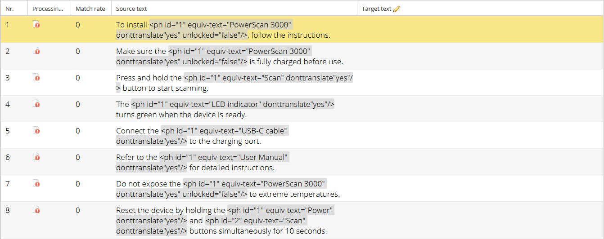Click the Source text column header
This screenshot has width=604, height=239.
point(131,9)
